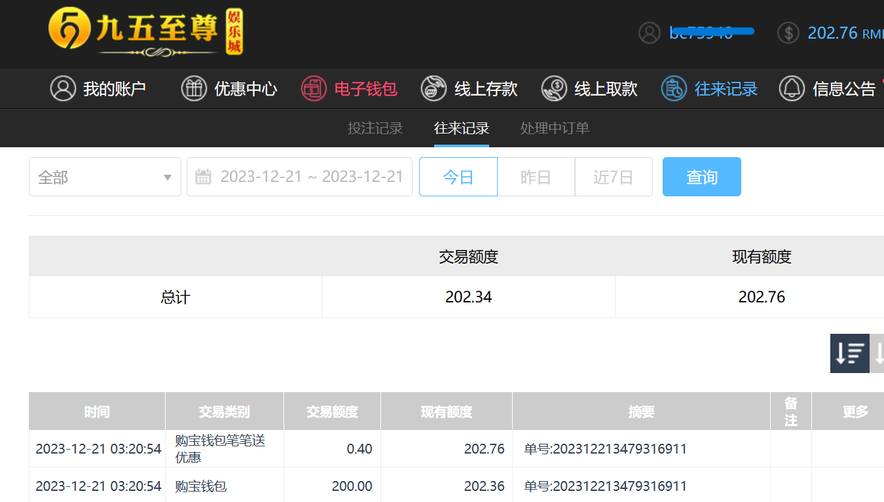The width and height of the screenshot is (884, 502).
Task: Select the 近7日 filter
Action: tap(614, 177)
